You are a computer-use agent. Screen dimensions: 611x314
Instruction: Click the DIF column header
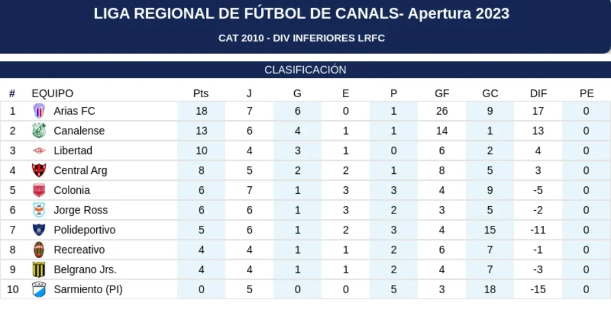(538, 94)
